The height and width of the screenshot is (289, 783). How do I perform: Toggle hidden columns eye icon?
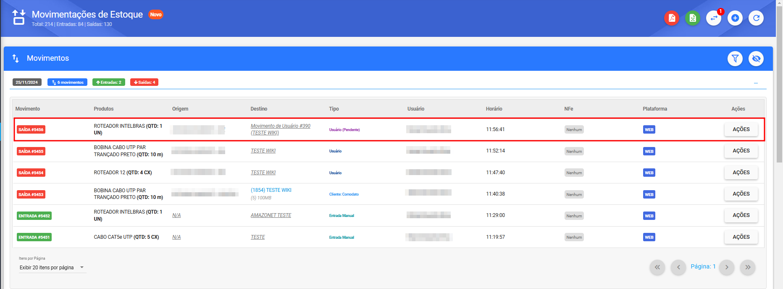756,59
